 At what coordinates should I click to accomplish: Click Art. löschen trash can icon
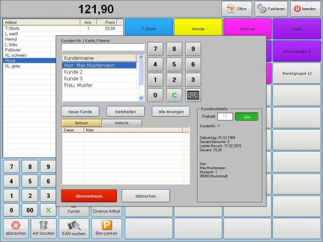[43, 228]
